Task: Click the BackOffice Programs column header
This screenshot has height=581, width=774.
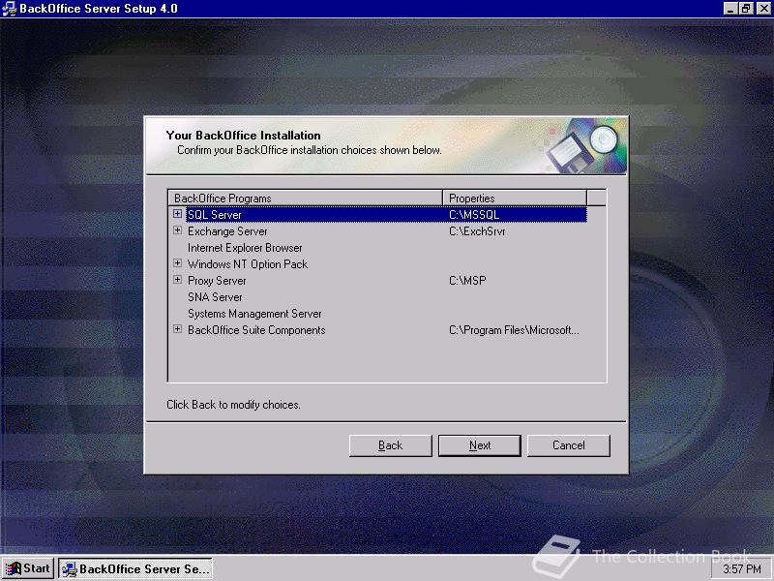Action: (306, 199)
